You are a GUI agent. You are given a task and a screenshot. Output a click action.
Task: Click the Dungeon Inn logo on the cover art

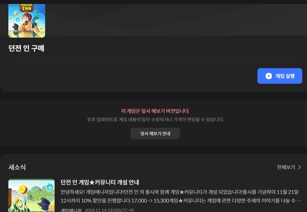point(27,8)
